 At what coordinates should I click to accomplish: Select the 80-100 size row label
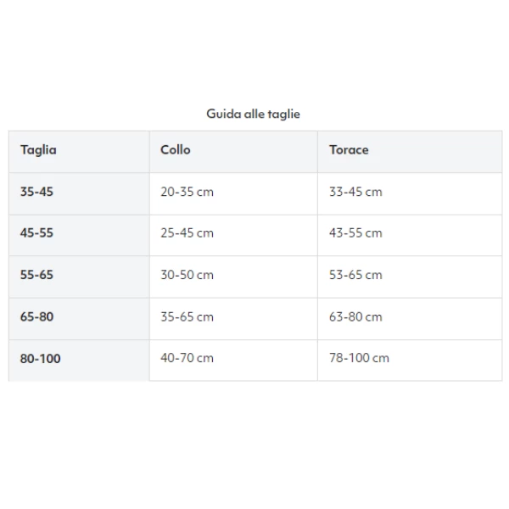[41, 359]
